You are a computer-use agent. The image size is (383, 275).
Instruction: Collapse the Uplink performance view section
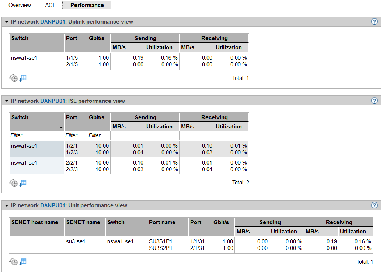pyautogui.click(x=6, y=22)
